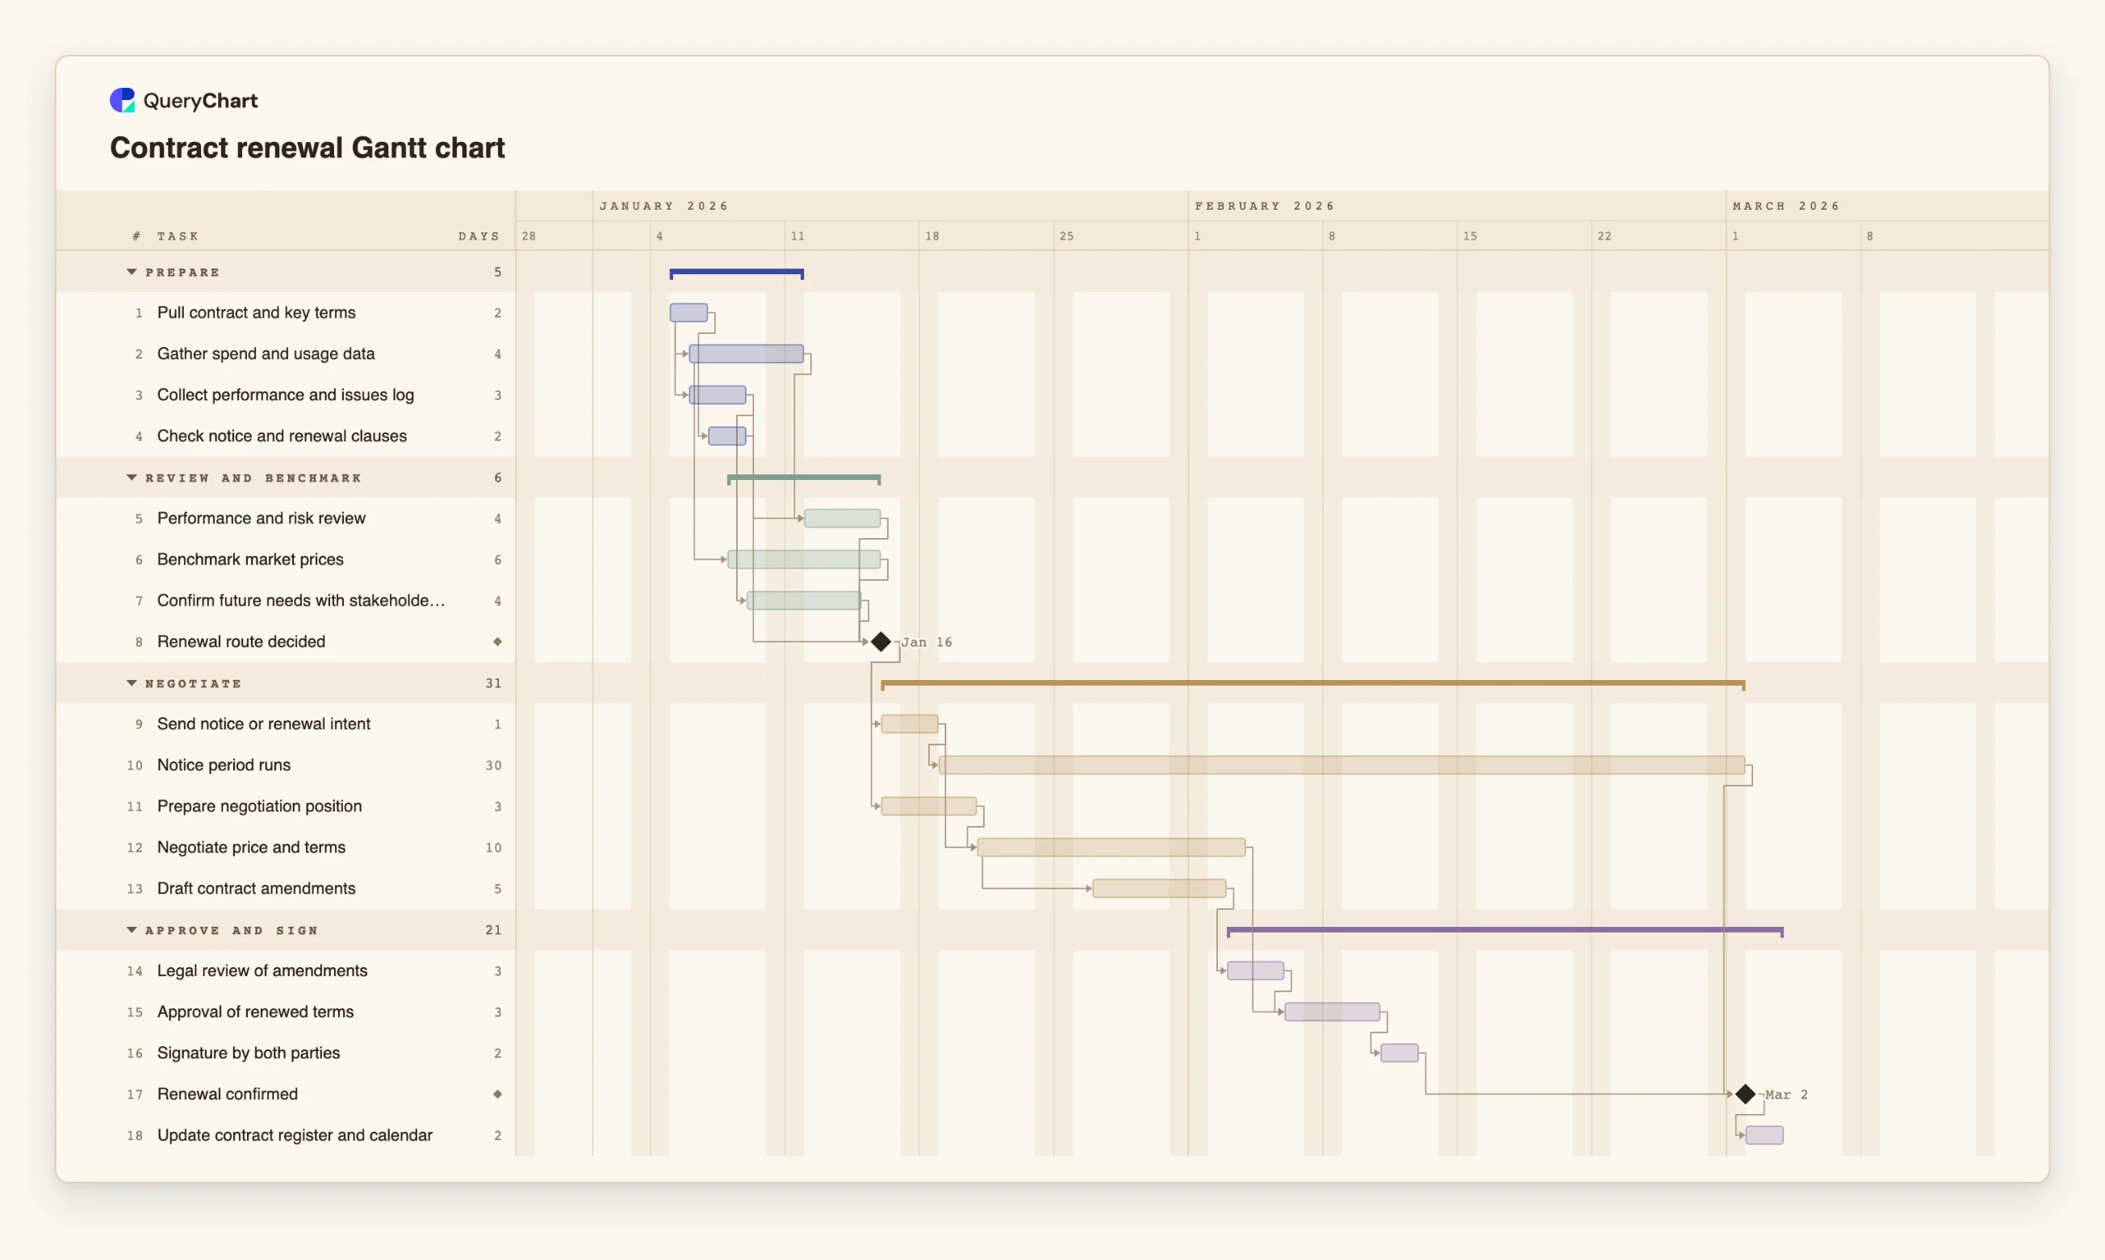The width and height of the screenshot is (2105, 1260).
Task: Click the Mar 2 milestone diamond
Action: point(1745,1095)
